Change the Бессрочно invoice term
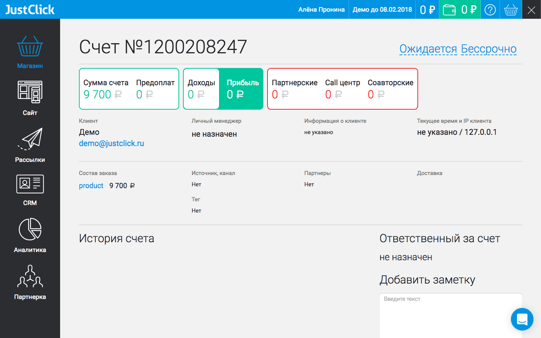This screenshot has height=338, width=541. click(488, 49)
